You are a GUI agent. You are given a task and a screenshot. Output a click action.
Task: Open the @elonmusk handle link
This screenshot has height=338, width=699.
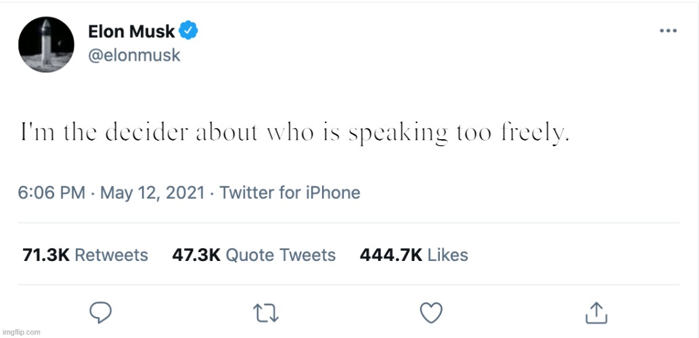tap(134, 55)
